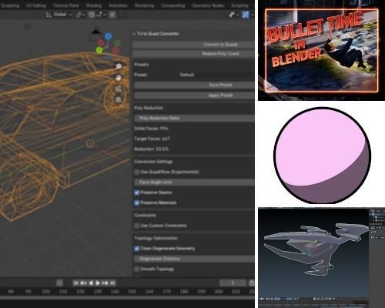Screen dimensions: 385x308
Task: Click the Save Preset button
Action: 194,85
